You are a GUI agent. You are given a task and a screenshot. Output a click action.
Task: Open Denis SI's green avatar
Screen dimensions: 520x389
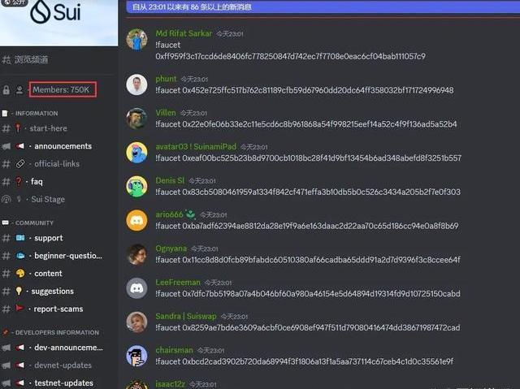pos(136,187)
